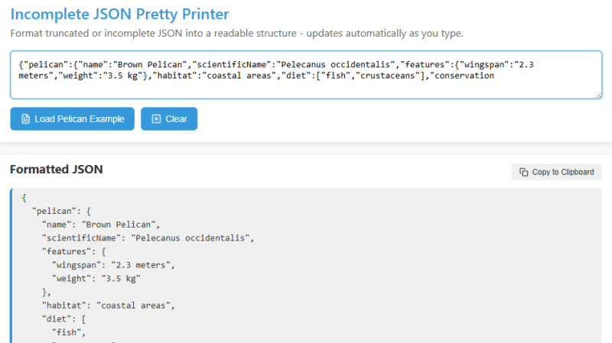
Task: Click the opening brace in formatted output
Action: (24, 197)
